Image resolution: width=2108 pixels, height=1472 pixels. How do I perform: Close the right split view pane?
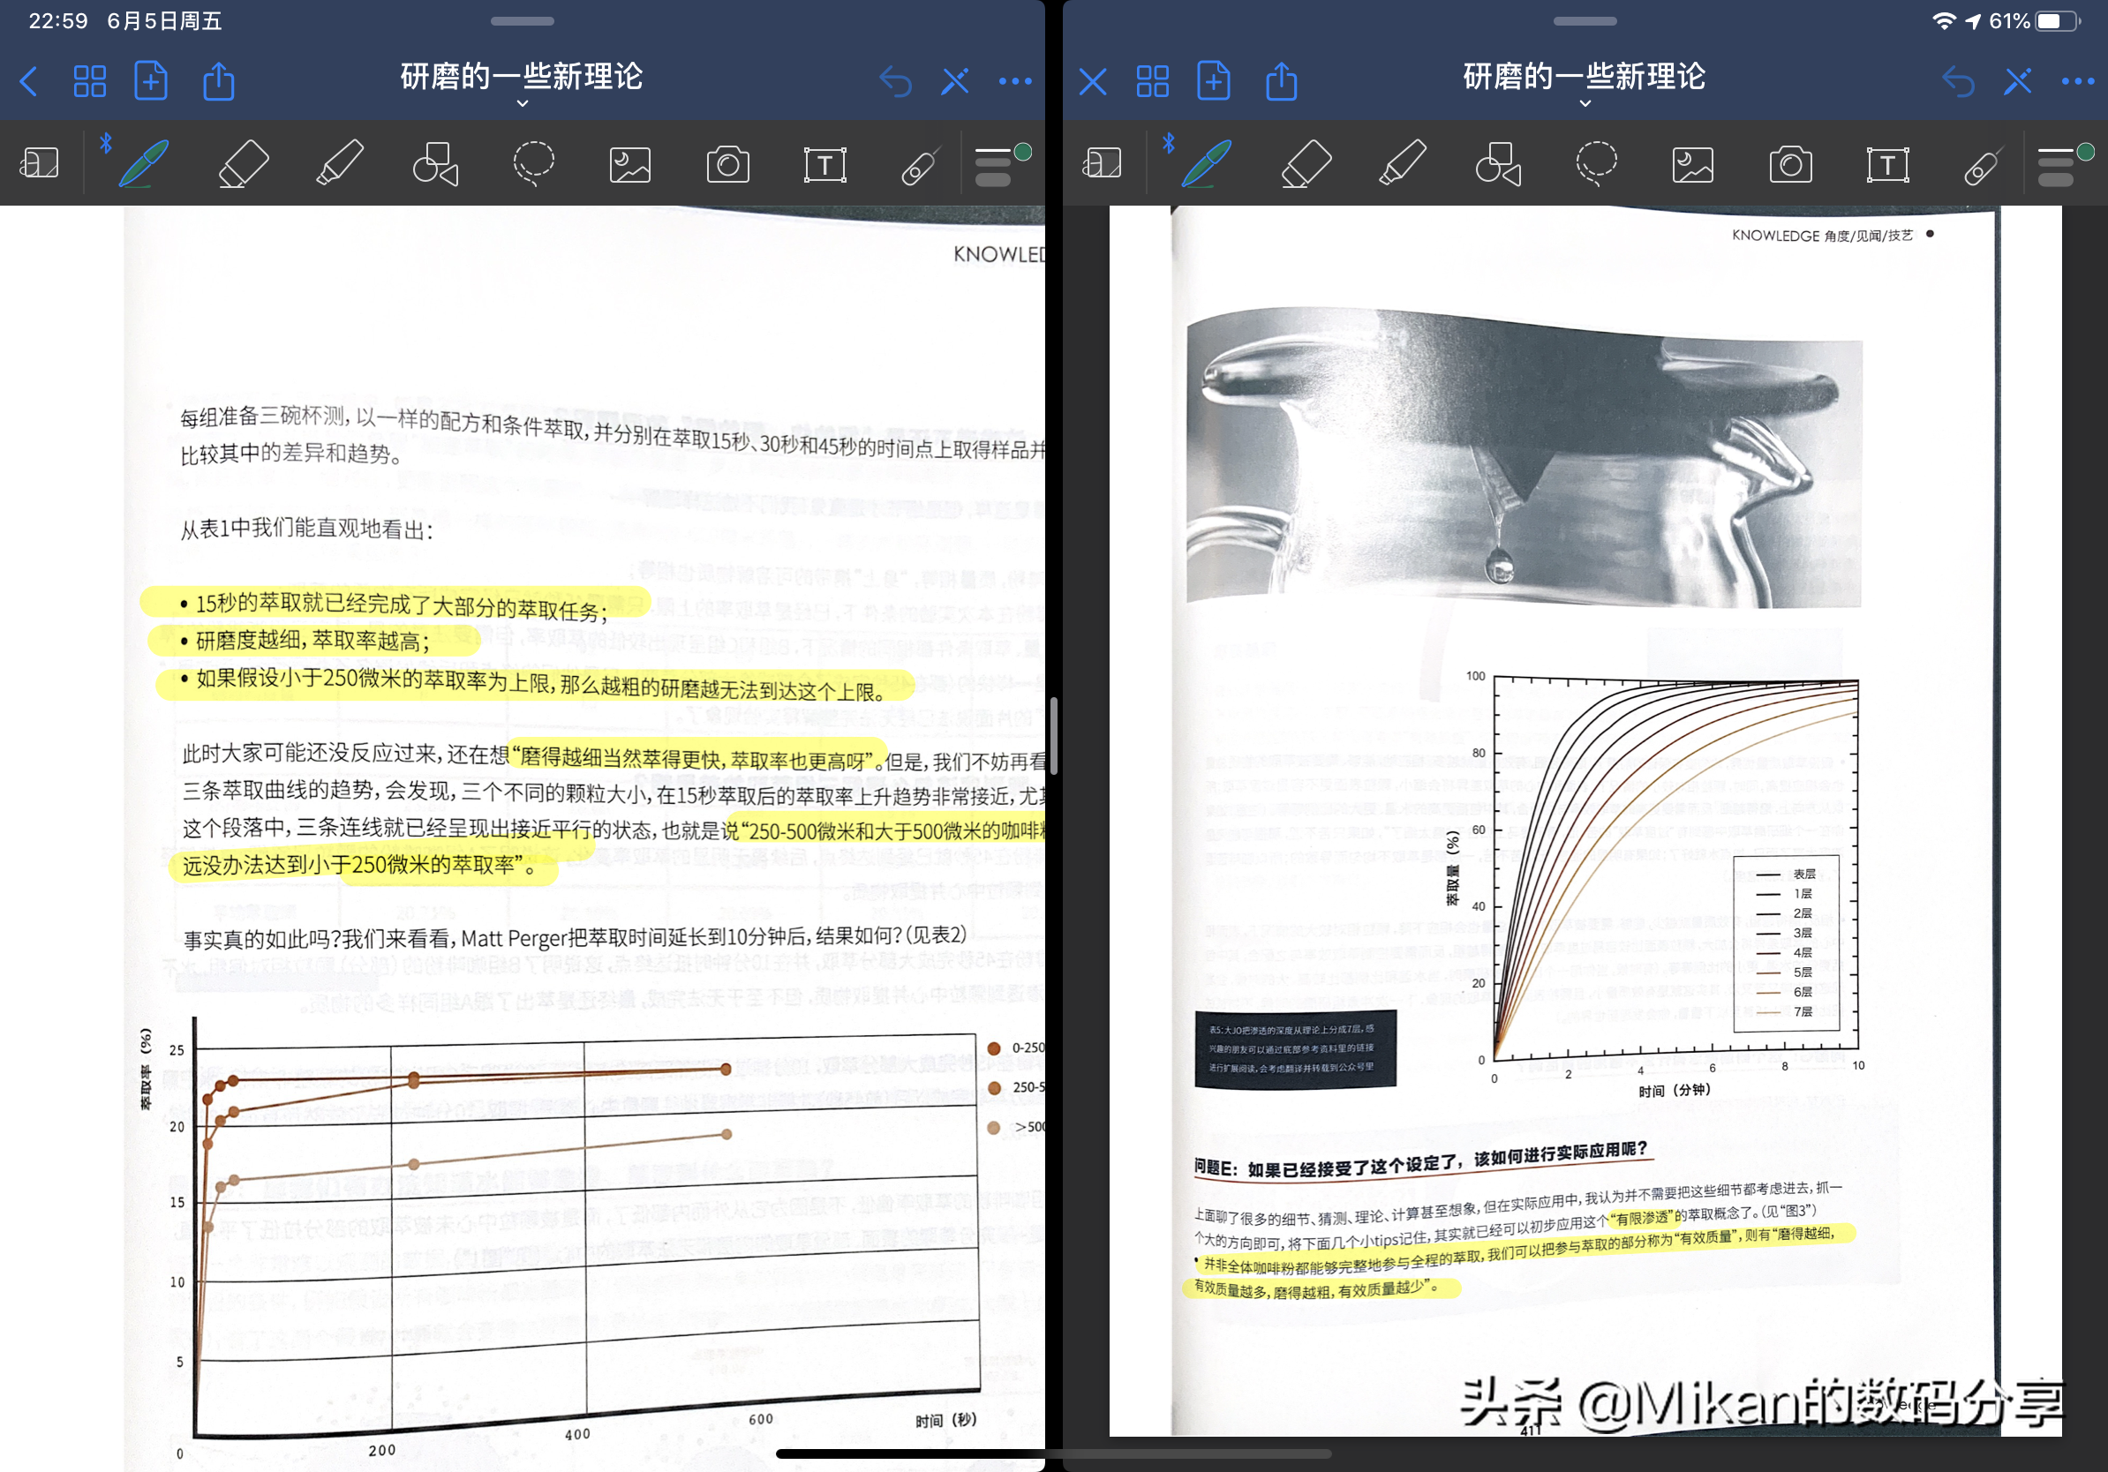click(x=1093, y=82)
